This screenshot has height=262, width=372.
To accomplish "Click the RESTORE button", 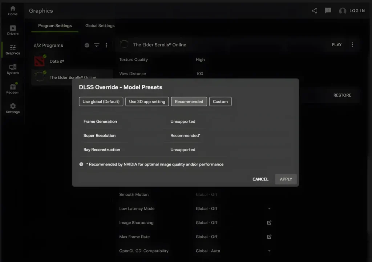I will coord(342,95).
